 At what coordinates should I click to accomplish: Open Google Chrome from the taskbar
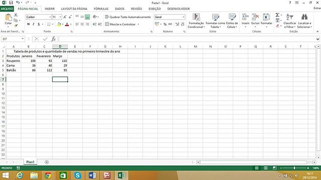[48, 175]
